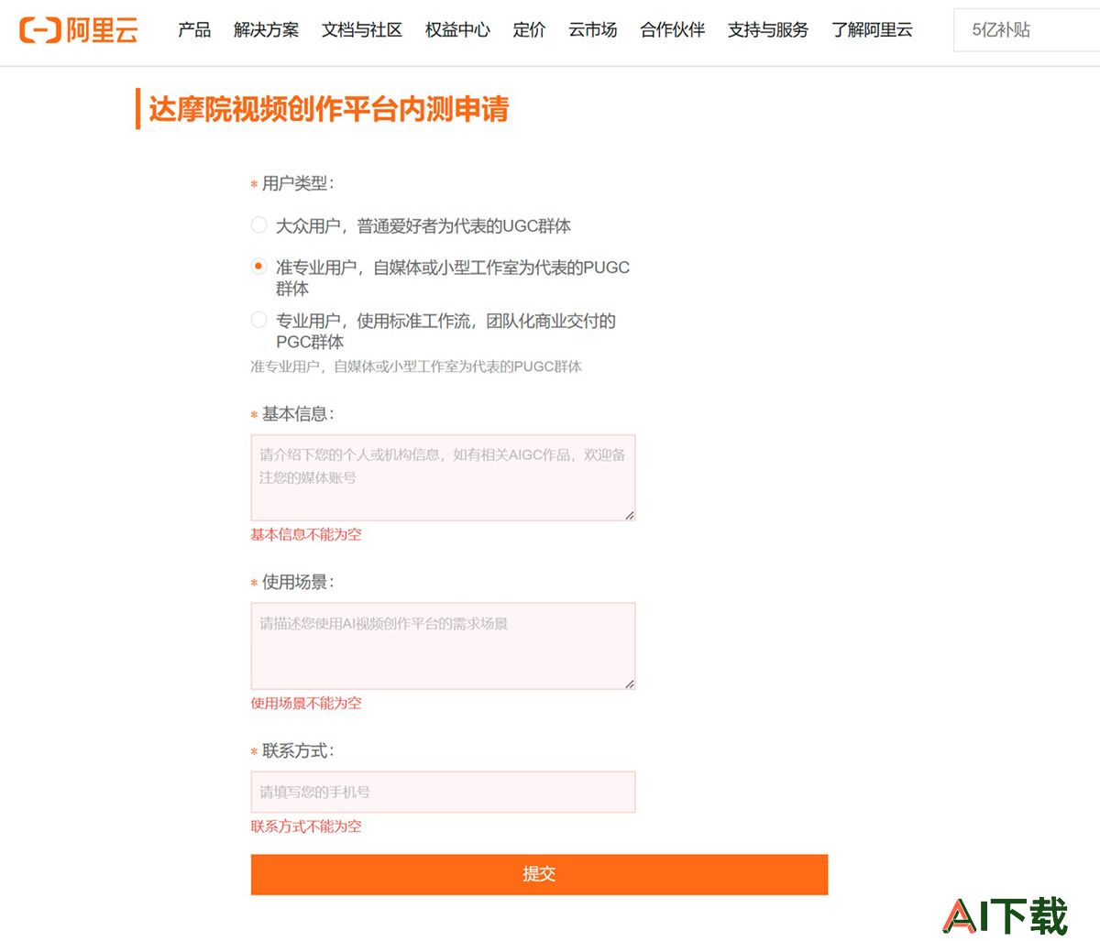Click into the 使用场景 text area

point(443,646)
